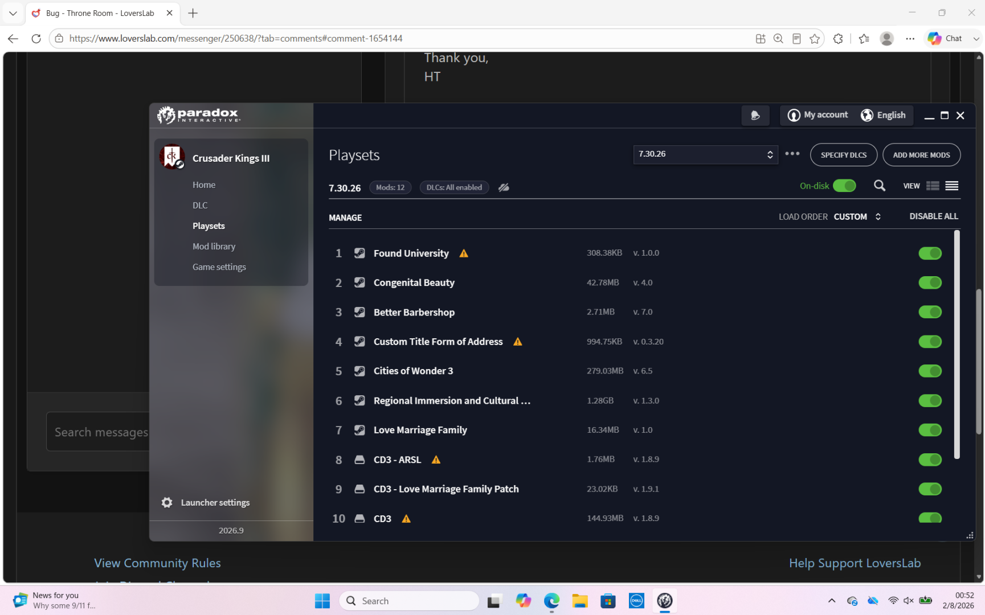The width and height of the screenshot is (985, 615).
Task: Open the English language selector
Action: [883, 115]
